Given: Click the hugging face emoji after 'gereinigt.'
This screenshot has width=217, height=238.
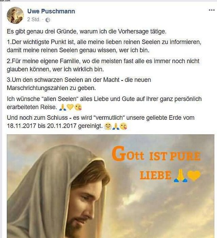Looking at the screenshot, I should [108, 126].
